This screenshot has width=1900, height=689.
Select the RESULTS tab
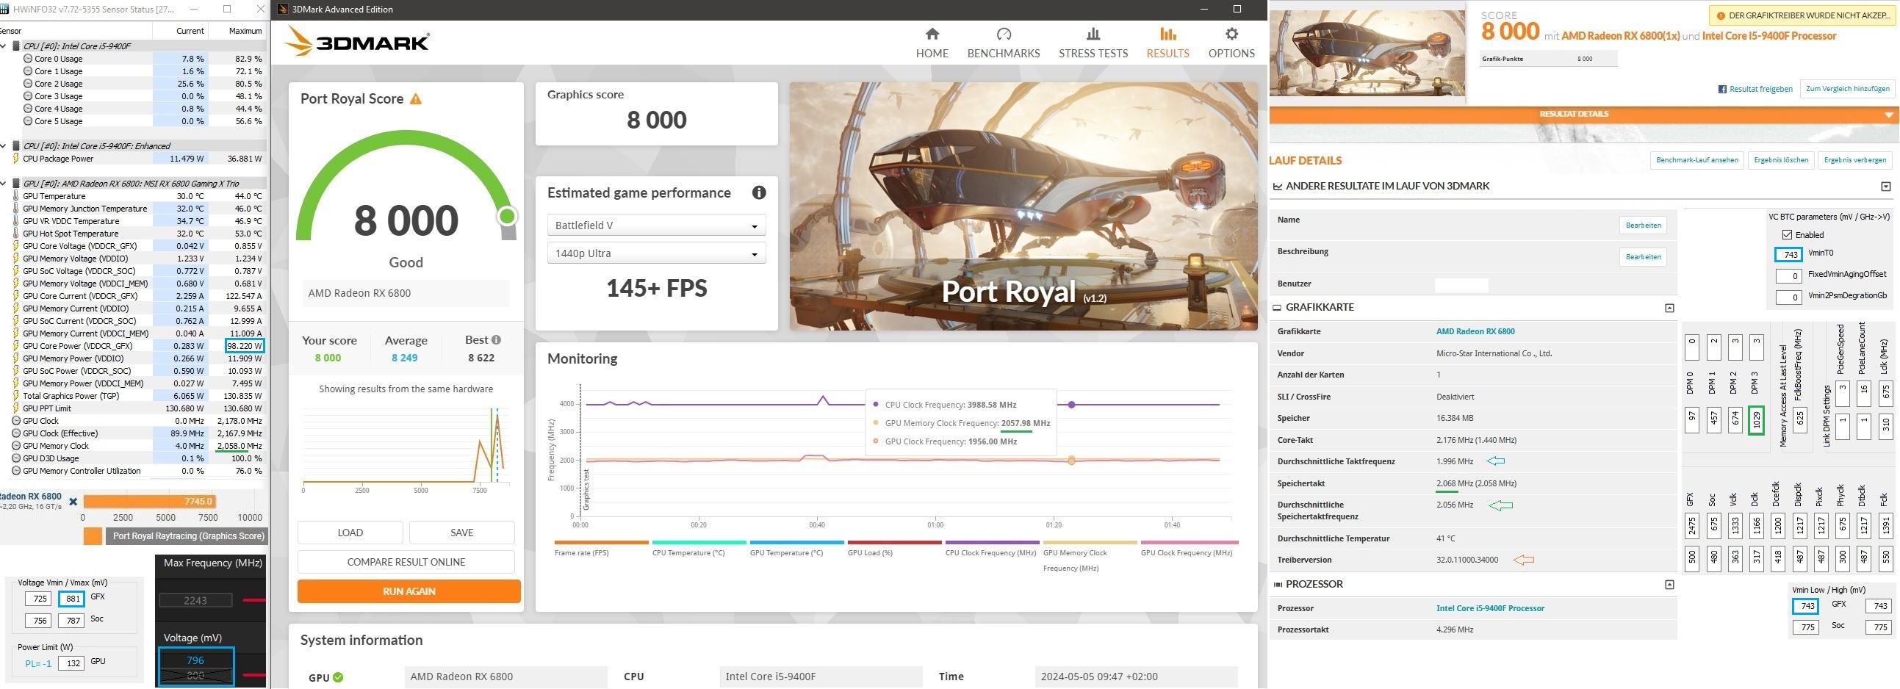[x=1167, y=43]
